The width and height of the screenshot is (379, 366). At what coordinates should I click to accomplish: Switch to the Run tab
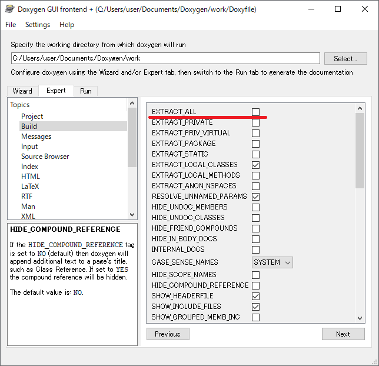tap(86, 91)
